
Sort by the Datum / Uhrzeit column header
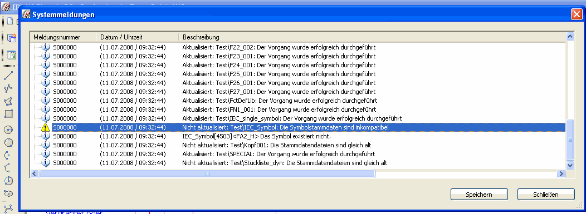click(138, 37)
